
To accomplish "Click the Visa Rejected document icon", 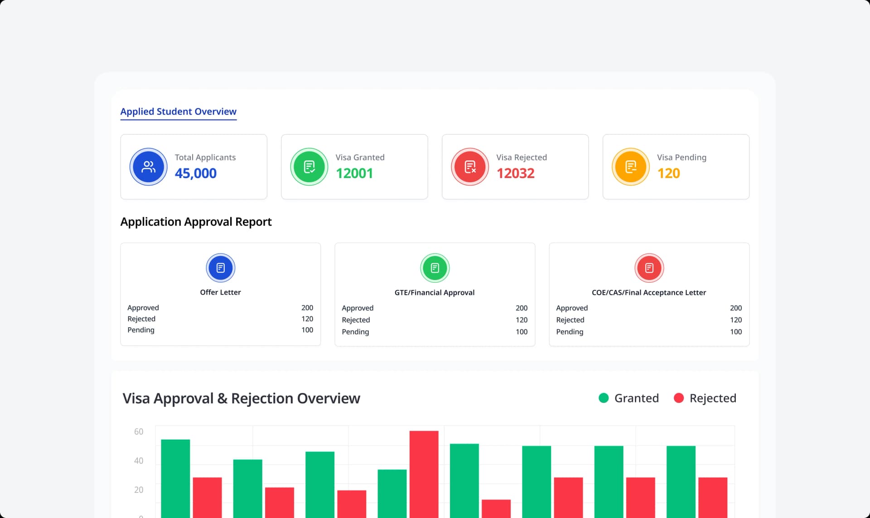I will (470, 167).
